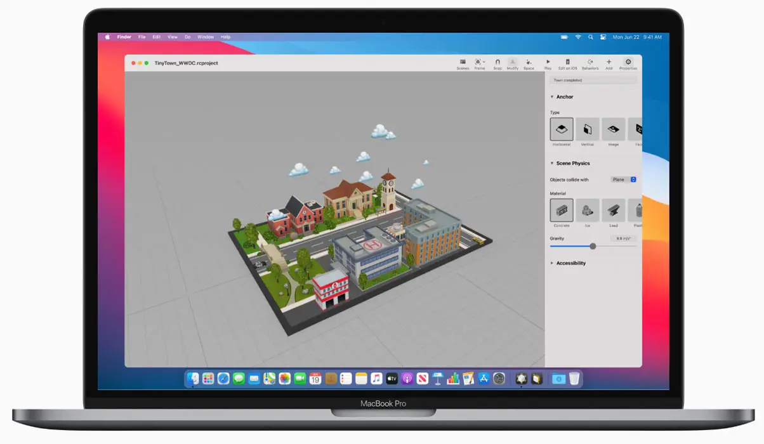Screen dimensions: 764x444
Task: Click the date and time in menu bar
Action: click(637, 37)
